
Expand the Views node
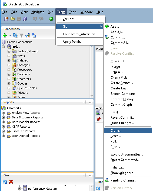point(9,56)
